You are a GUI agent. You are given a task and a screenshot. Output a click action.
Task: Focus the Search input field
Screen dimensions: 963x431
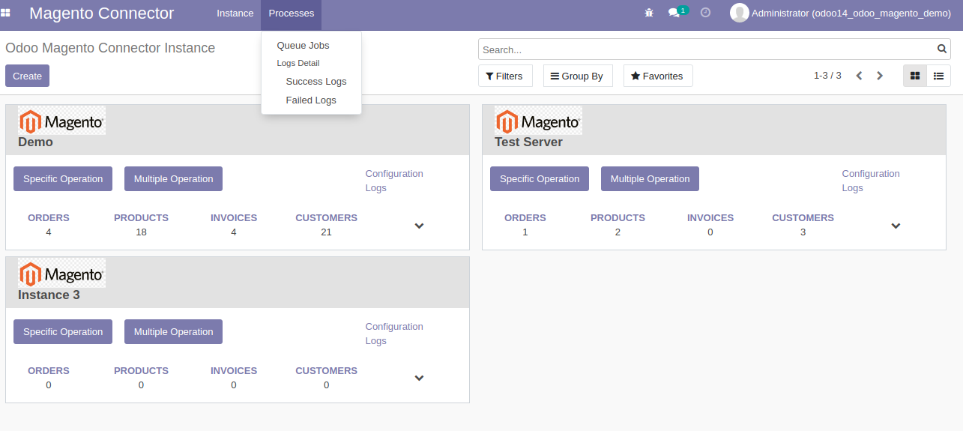704,49
